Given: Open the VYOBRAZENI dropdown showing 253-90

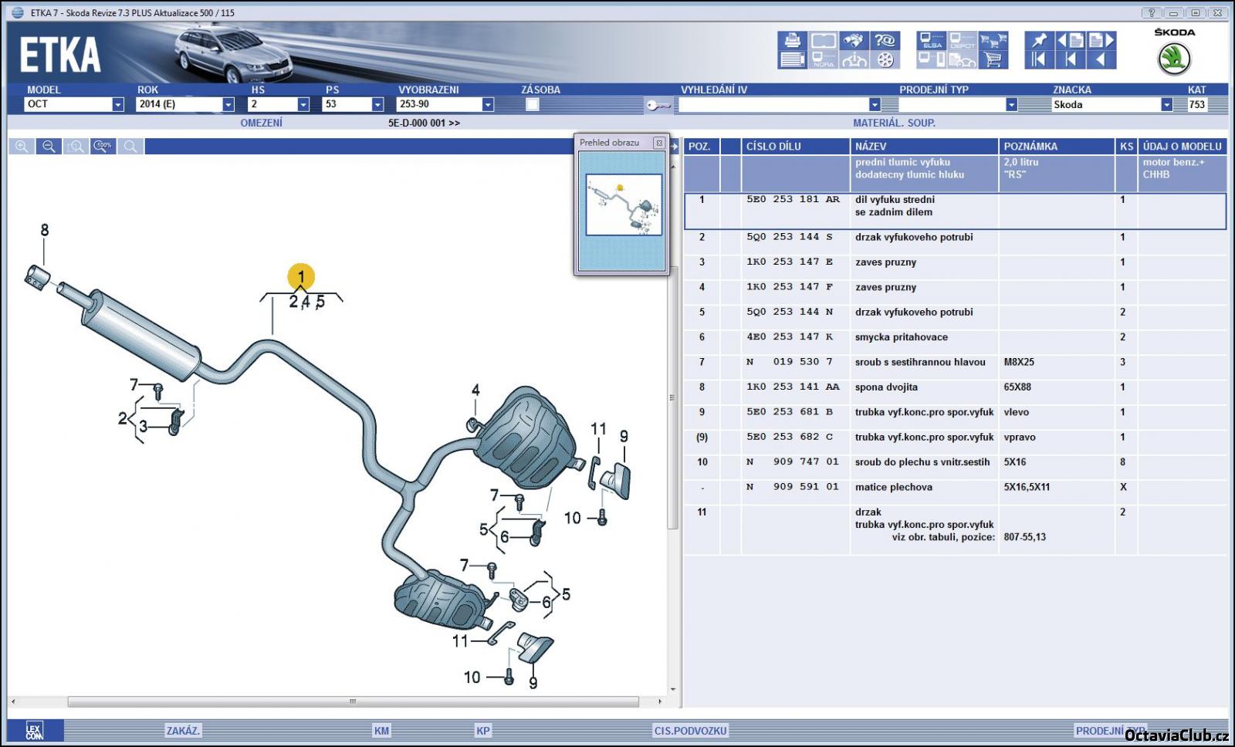Looking at the screenshot, I should (x=488, y=105).
